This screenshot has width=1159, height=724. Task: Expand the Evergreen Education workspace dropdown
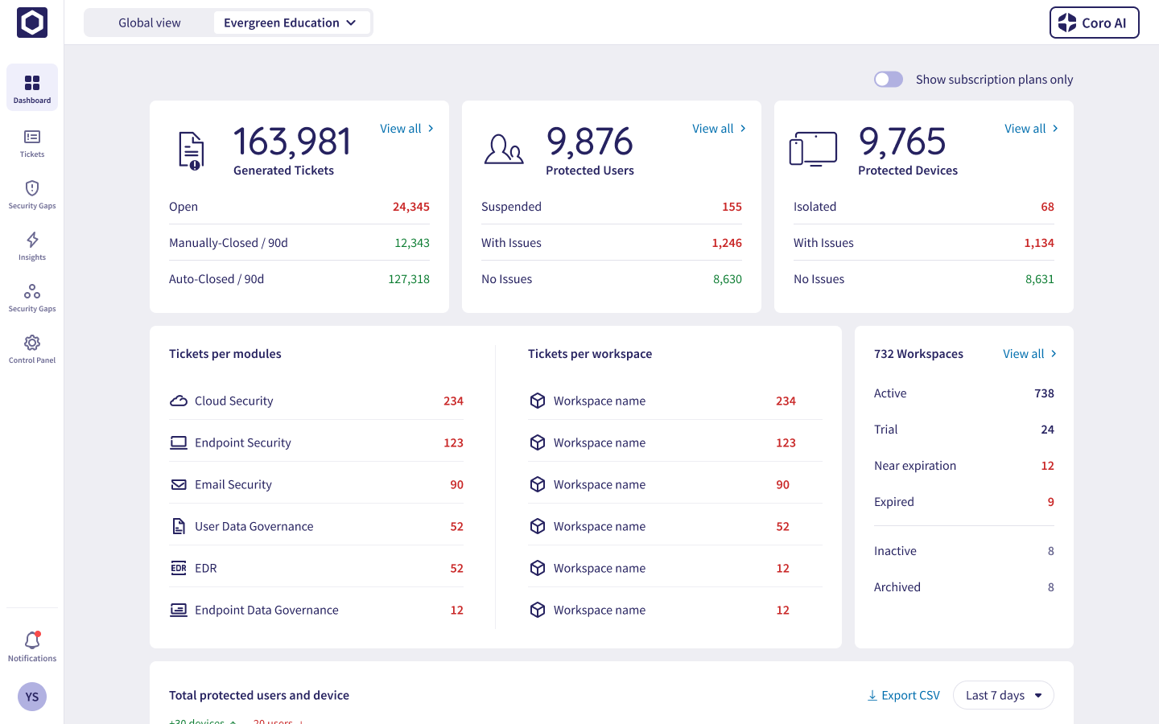coord(291,23)
